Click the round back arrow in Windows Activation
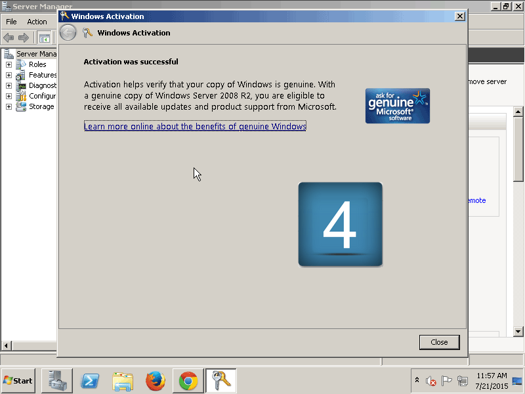Viewport: 525px width, 394px height. tap(68, 33)
